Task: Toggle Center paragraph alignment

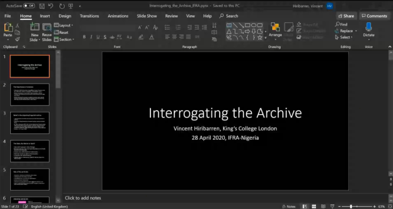Action: pos(174,37)
